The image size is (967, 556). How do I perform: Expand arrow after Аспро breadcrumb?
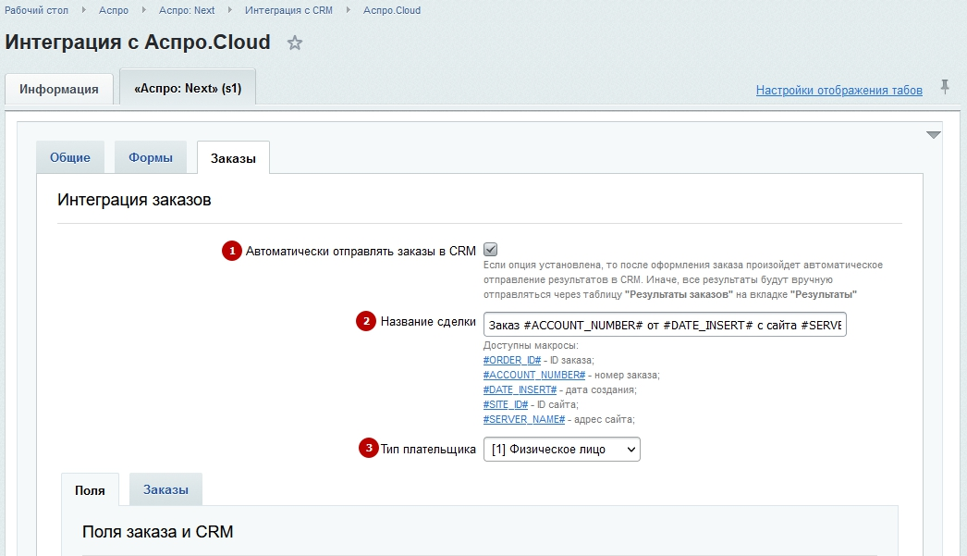coord(143,10)
